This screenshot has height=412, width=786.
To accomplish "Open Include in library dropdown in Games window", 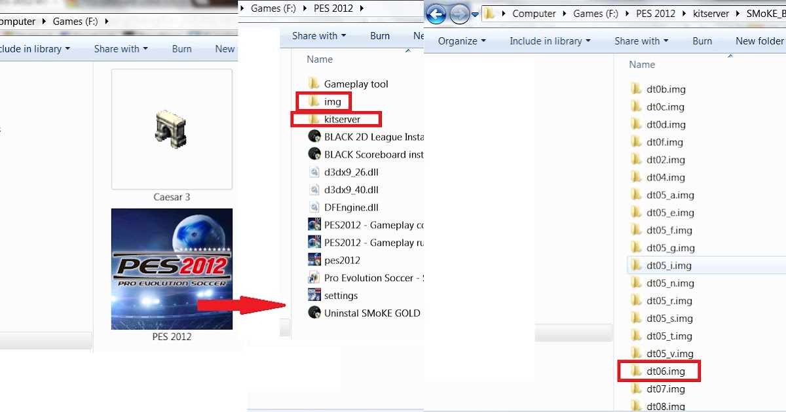I will pyautogui.click(x=34, y=49).
